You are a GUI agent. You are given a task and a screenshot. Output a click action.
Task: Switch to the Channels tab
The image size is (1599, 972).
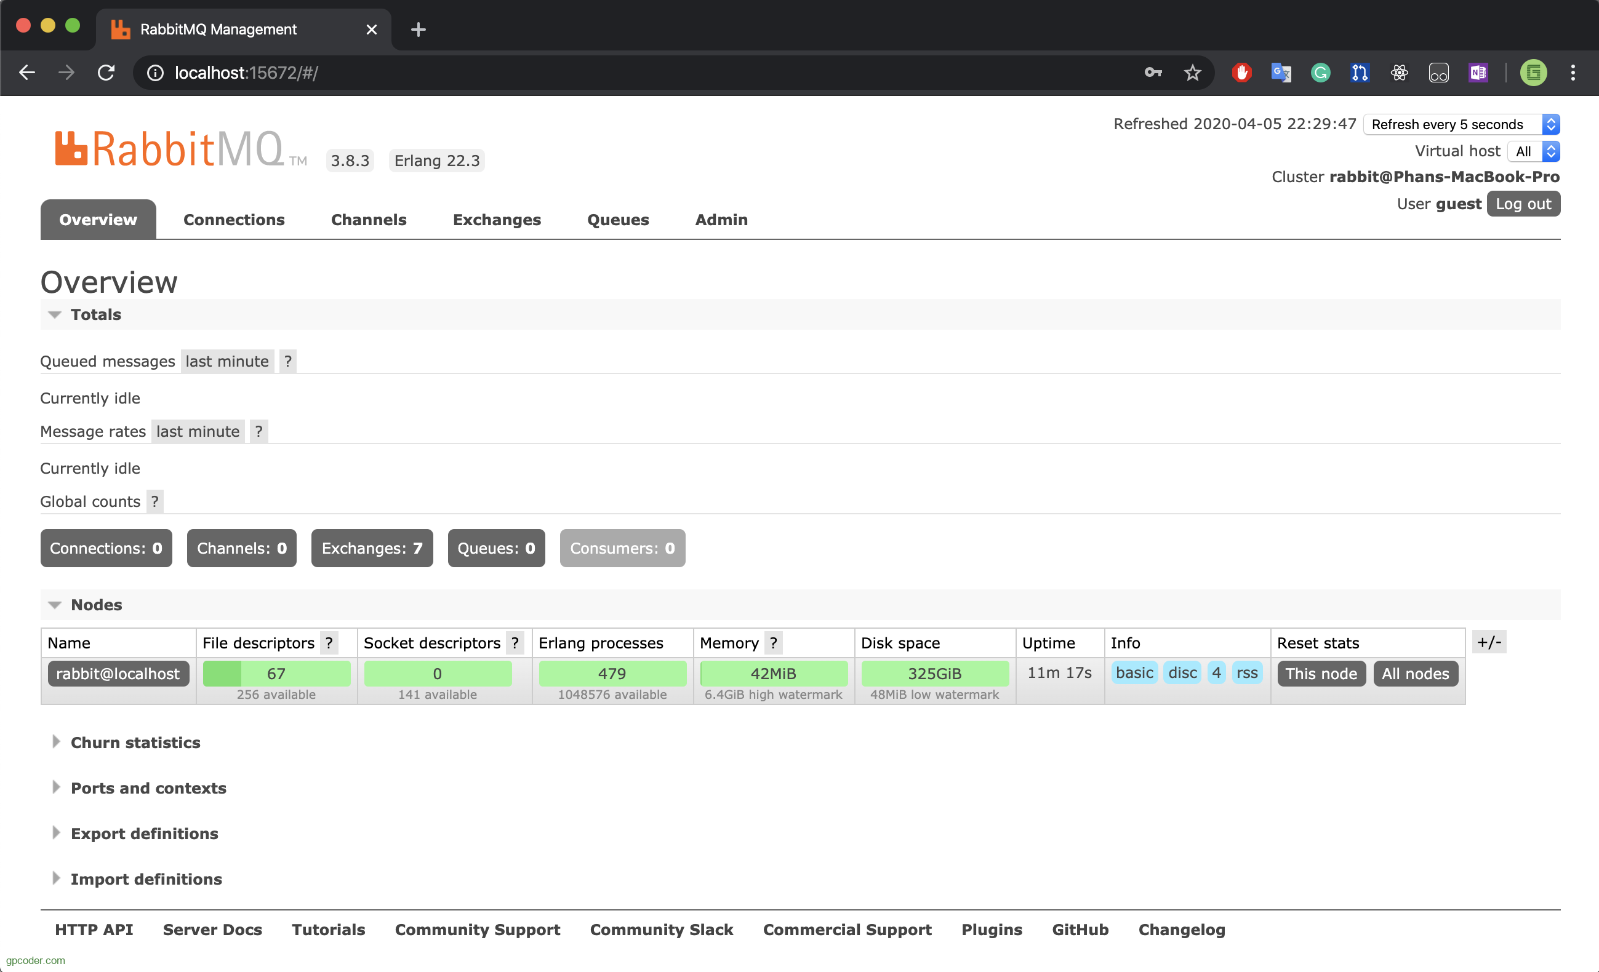(x=369, y=220)
